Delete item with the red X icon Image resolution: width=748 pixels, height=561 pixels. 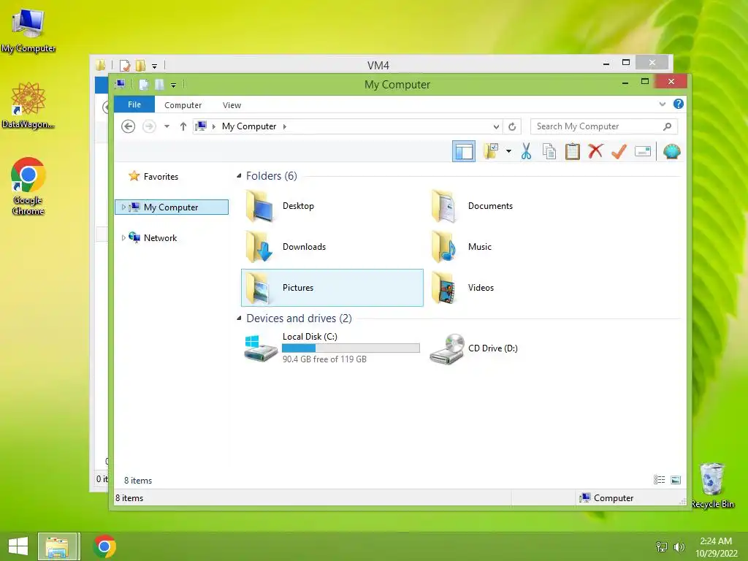coord(595,152)
